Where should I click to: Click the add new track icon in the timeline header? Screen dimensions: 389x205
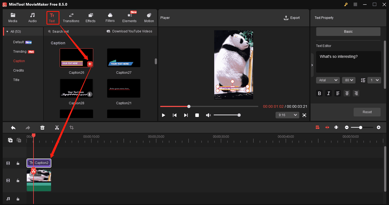[x=10, y=140]
